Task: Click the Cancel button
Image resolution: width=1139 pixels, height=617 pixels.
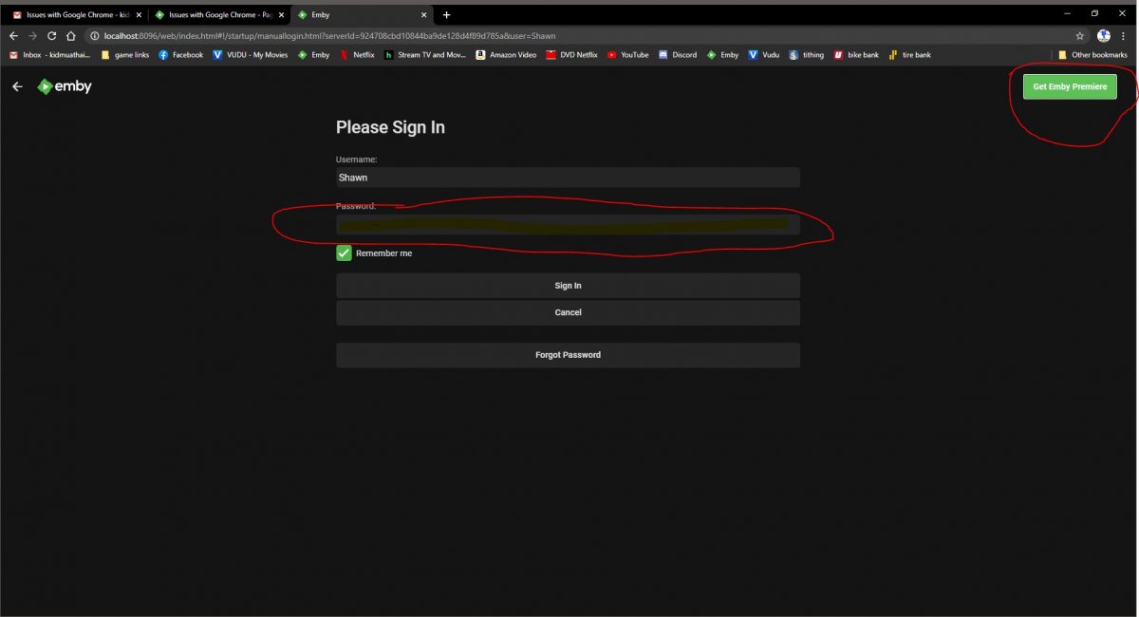Action: tap(568, 312)
